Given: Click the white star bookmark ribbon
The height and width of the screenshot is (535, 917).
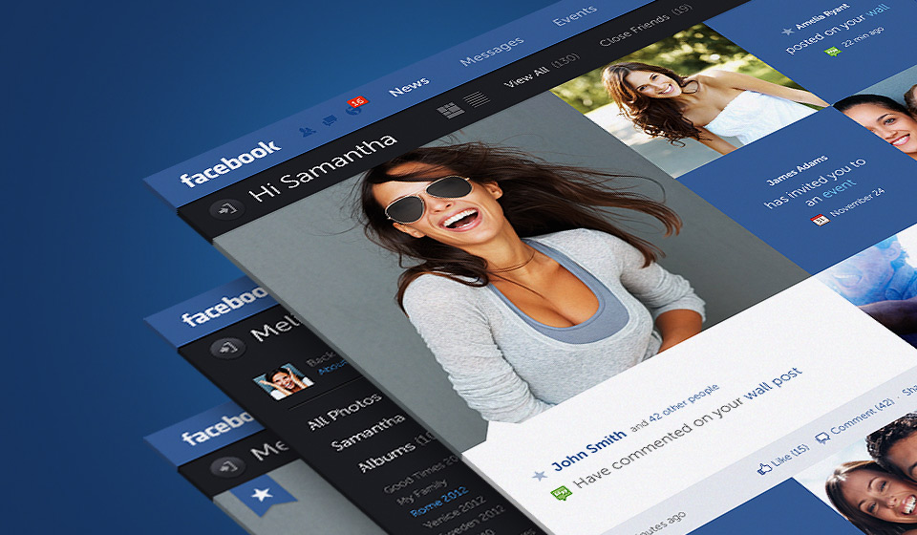Looking at the screenshot, I should [x=262, y=494].
